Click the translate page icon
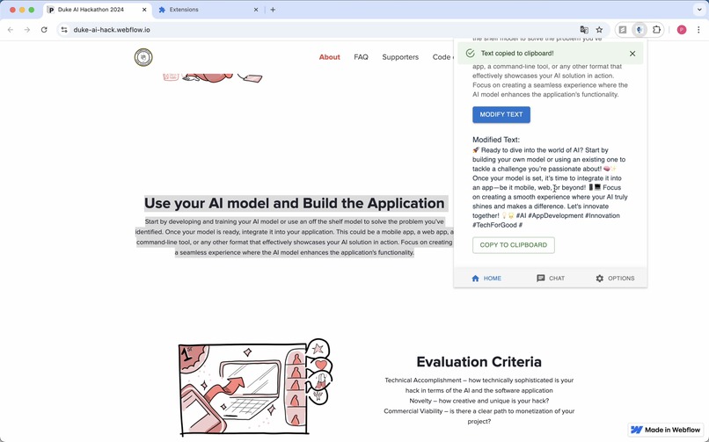 (x=584, y=30)
